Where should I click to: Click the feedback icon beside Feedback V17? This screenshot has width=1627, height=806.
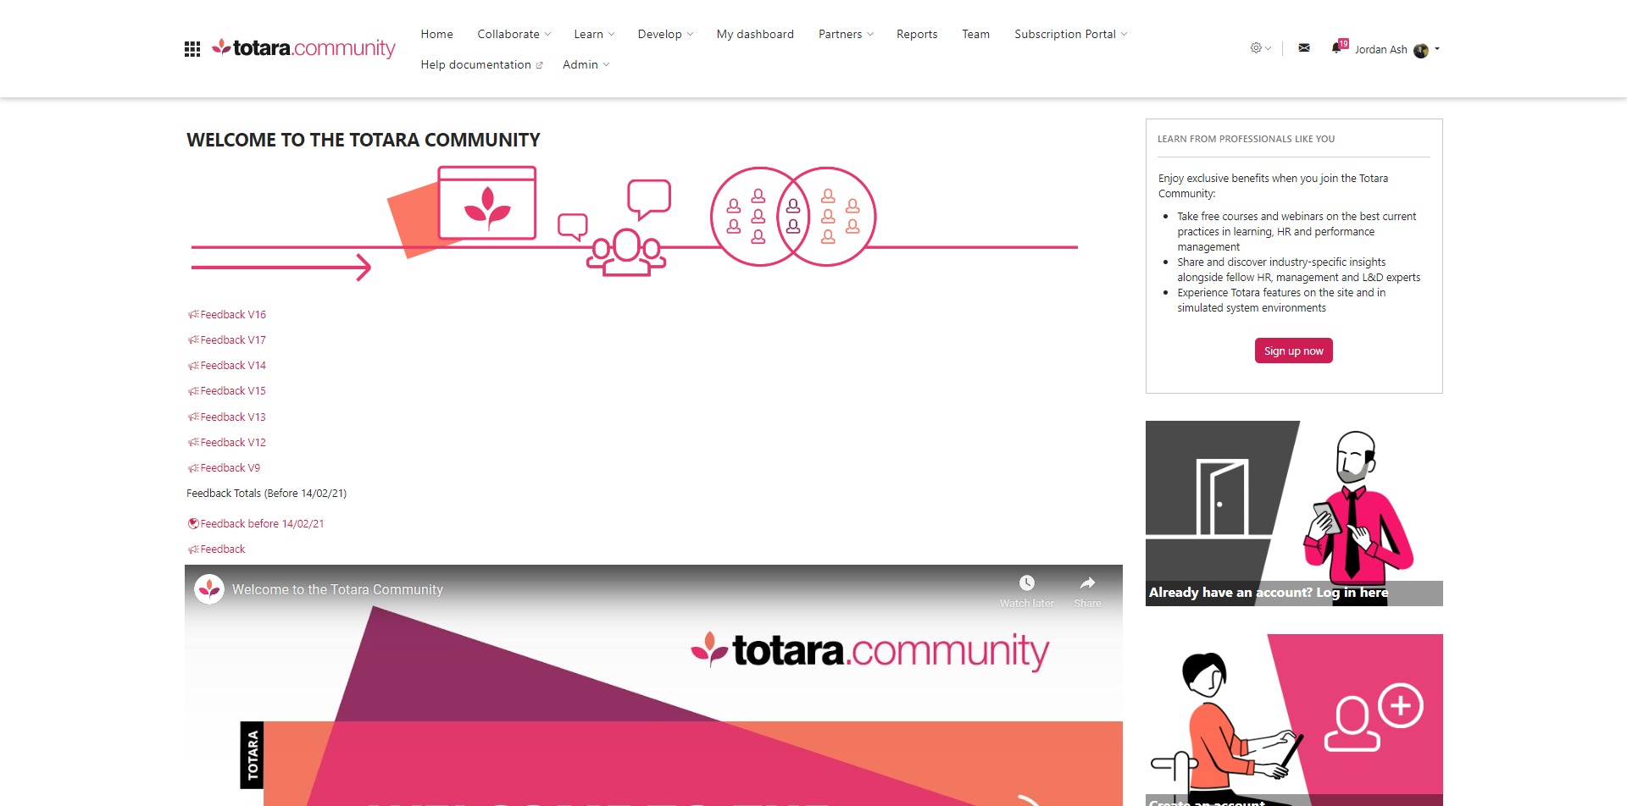193,340
